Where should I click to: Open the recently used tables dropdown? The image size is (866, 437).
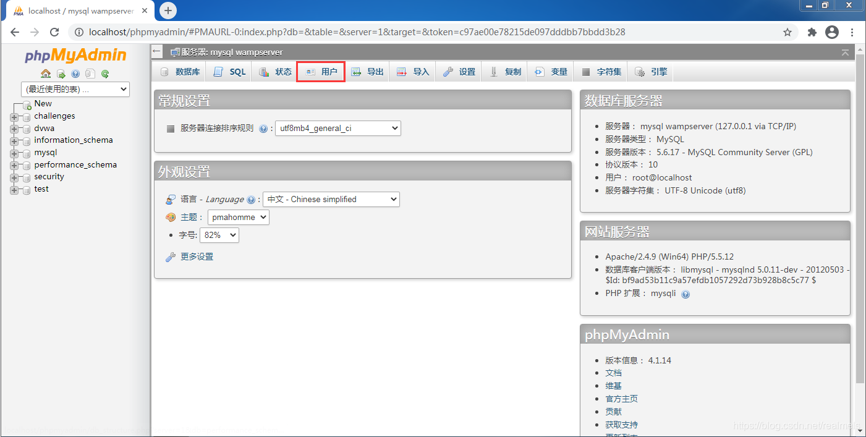(75, 90)
